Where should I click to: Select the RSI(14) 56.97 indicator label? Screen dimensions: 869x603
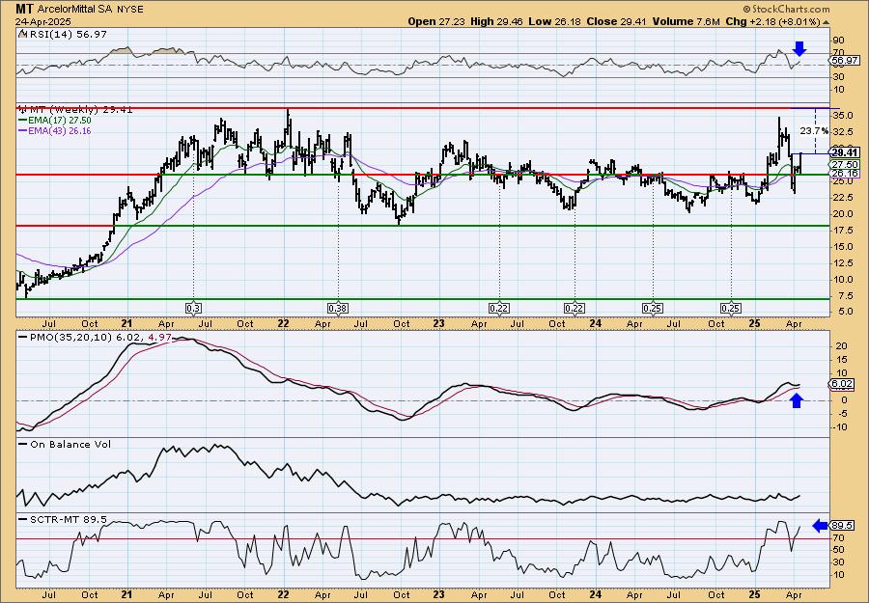pyautogui.click(x=63, y=35)
